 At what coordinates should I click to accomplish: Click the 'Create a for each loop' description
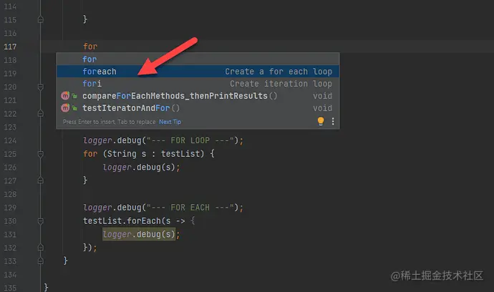279,72
